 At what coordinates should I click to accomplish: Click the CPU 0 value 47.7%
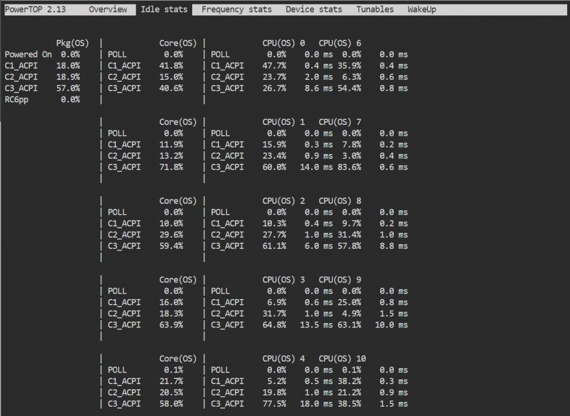pyautogui.click(x=275, y=66)
